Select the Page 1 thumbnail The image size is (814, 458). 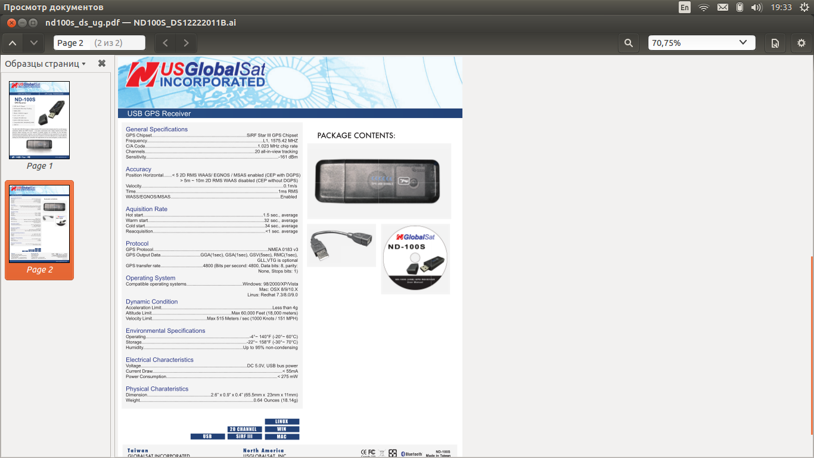pyautogui.click(x=39, y=120)
